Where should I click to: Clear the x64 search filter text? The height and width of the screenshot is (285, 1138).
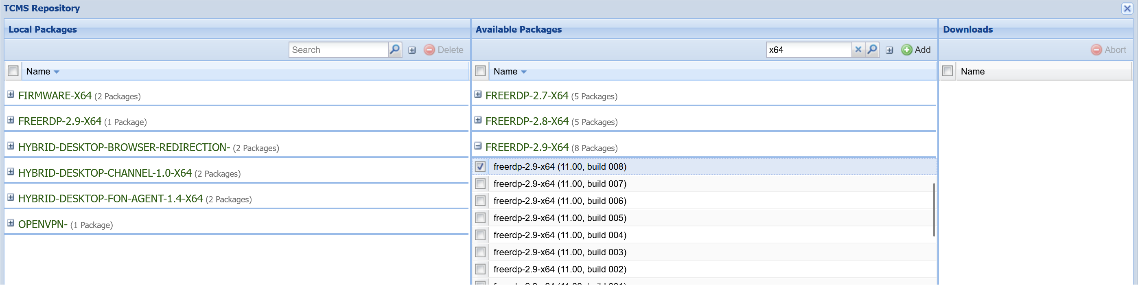858,50
